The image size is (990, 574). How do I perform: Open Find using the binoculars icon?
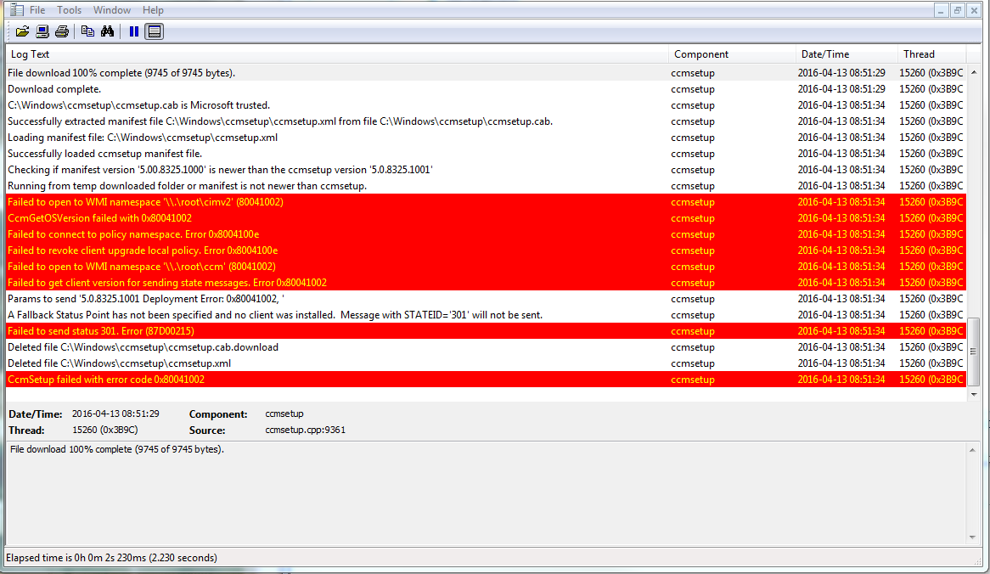[x=107, y=31]
